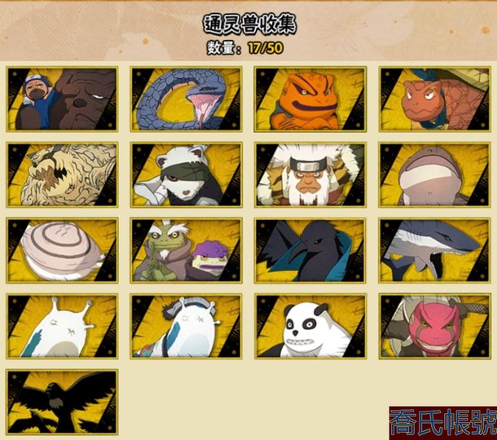Click the pinkish-brown giant salamander card
497x440 pixels.
pos(434,175)
